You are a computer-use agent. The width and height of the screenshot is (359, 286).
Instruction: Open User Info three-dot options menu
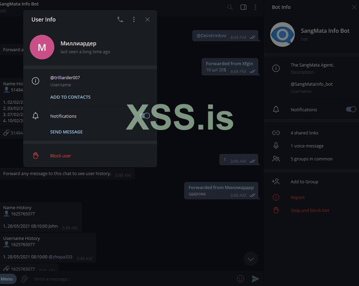point(134,19)
